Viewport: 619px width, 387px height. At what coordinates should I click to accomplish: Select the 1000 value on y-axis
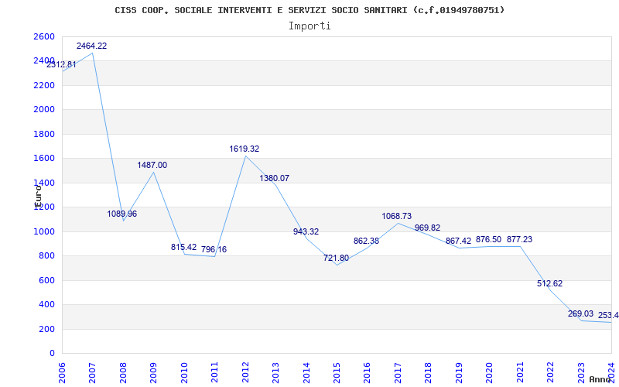coord(44,232)
